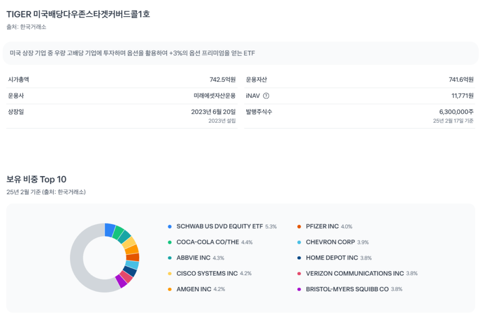Click the 25년 2월 기준 (출처: 한국거래소) subtitle

(46, 192)
